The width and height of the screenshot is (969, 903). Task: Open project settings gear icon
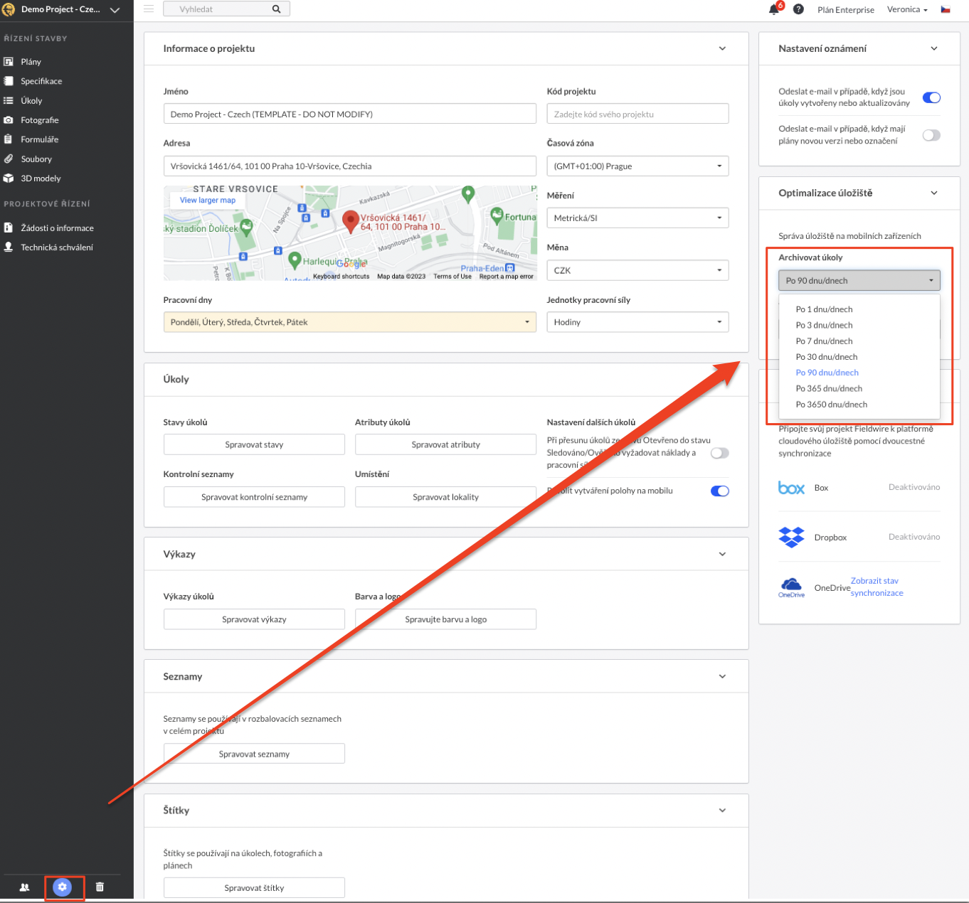point(63,887)
